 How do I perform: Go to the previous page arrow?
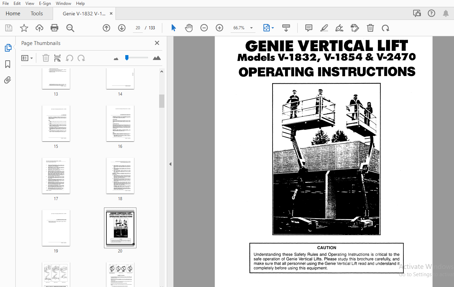coord(106,28)
